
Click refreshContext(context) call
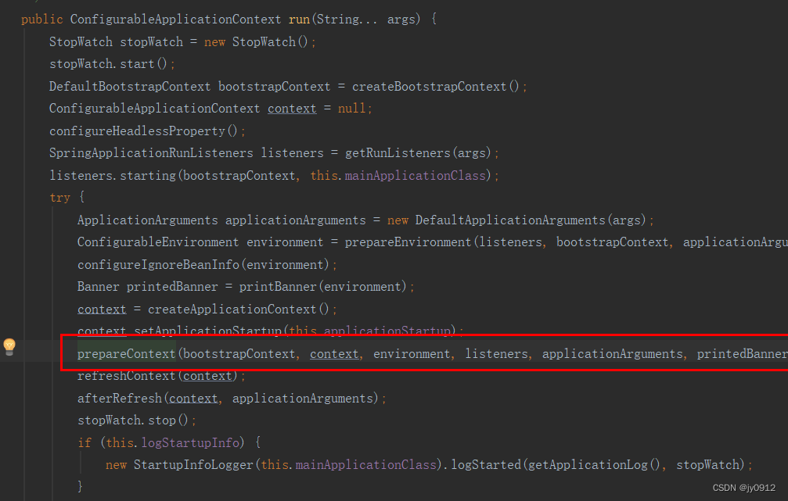(157, 376)
